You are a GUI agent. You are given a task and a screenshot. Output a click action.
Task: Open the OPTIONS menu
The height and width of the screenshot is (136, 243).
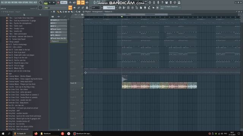[x=25, y=3]
